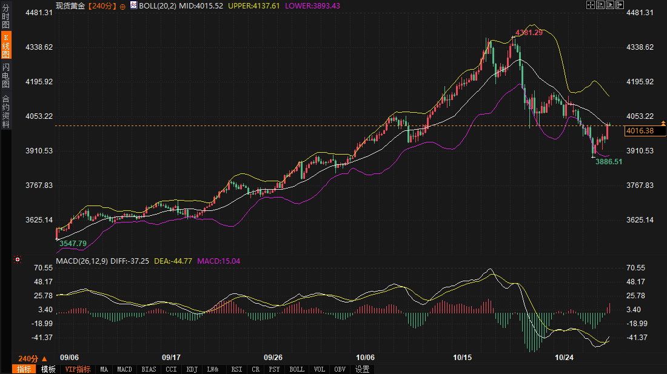Screen dimensions: 667x374
Task: Click the pop-out window arrow icon
Action: coord(620,5)
